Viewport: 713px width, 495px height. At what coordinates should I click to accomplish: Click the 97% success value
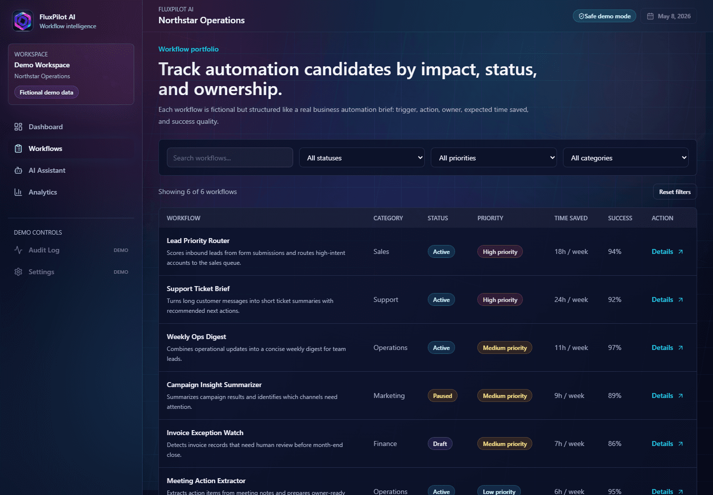614,347
